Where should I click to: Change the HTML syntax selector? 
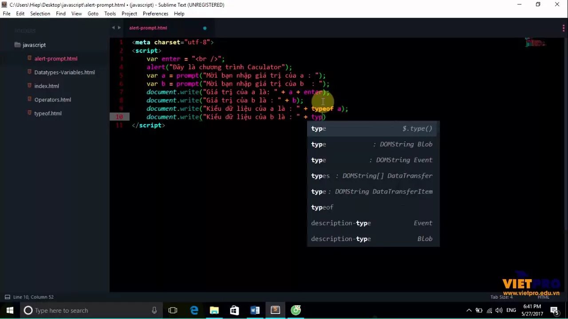tap(544, 297)
